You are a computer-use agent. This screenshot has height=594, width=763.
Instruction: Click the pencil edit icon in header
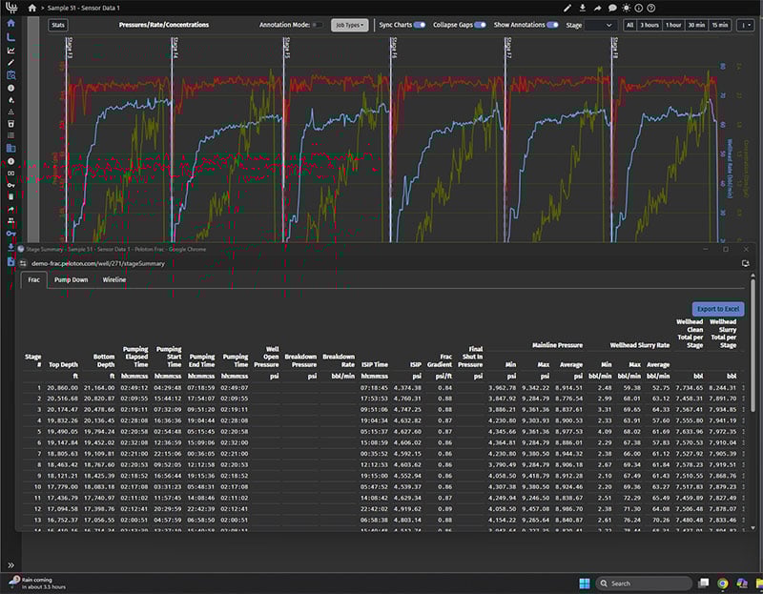click(568, 8)
